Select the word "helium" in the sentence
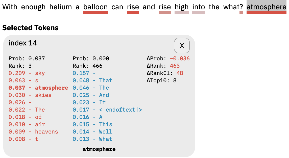 [61, 7]
